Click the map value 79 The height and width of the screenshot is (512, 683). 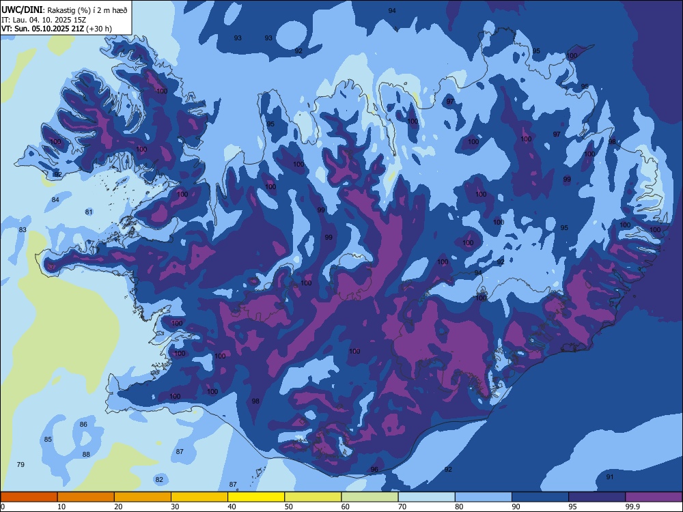[x=20, y=464]
